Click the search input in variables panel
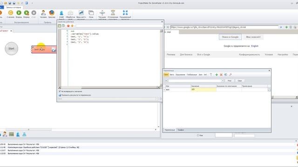Screen dimensions: 298x167 coord(195,81)
